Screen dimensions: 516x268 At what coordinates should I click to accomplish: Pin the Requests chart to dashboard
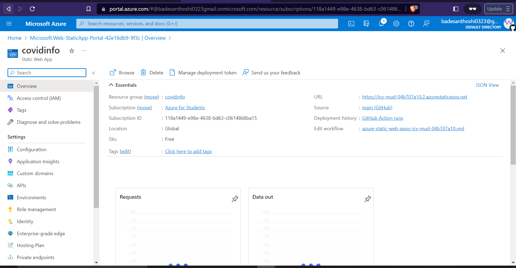tap(235, 199)
